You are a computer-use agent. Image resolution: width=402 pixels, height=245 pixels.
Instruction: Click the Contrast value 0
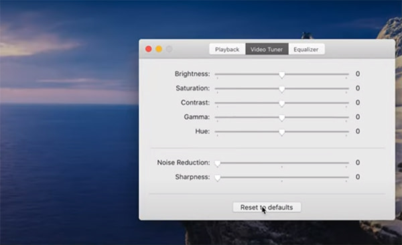pos(358,102)
